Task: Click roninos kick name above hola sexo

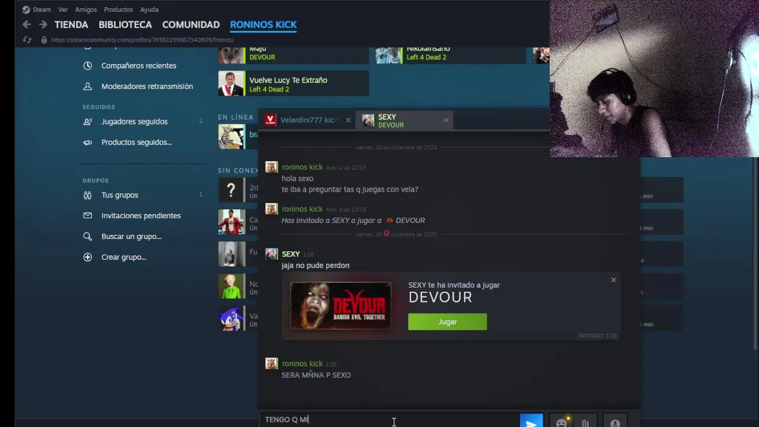Action: (x=302, y=167)
